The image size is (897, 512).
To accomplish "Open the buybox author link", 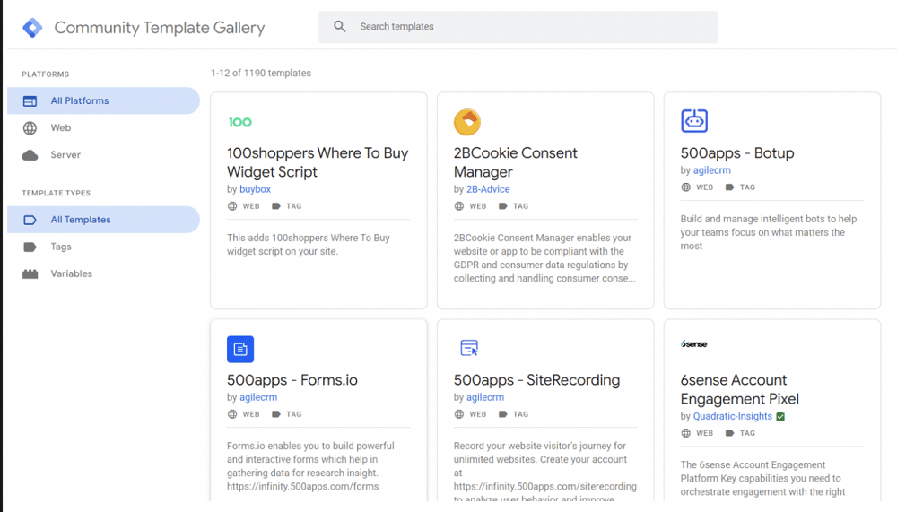I will (255, 189).
